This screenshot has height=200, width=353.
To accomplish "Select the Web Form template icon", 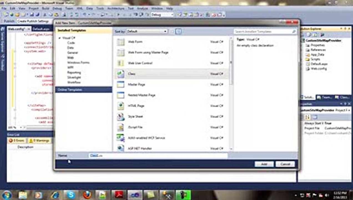I will point(121,42).
